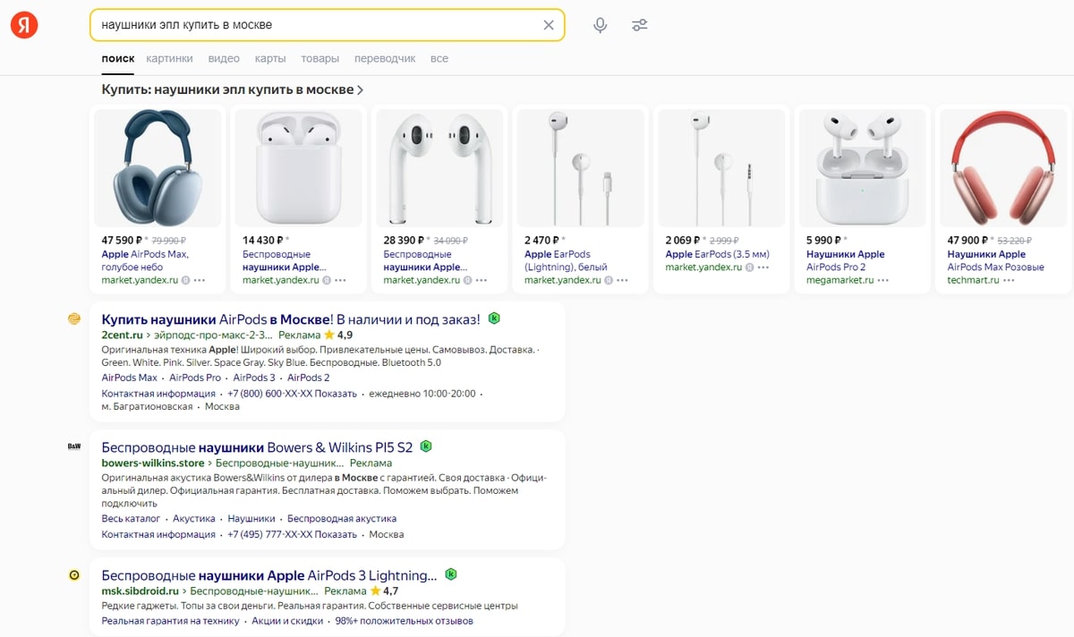Open 'Весь каталог' sitelink
Image resolution: width=1074 pixels, height=637 pixels.
[x=131, y=519]
